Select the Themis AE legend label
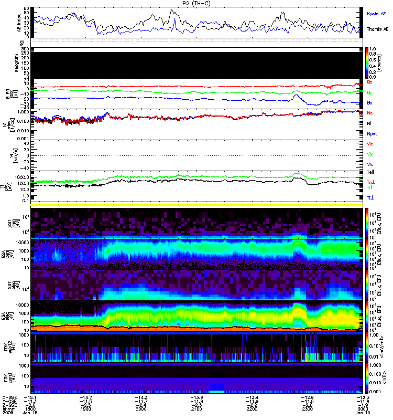This screenshot has width=393, height=420. [x=377, y=29]
